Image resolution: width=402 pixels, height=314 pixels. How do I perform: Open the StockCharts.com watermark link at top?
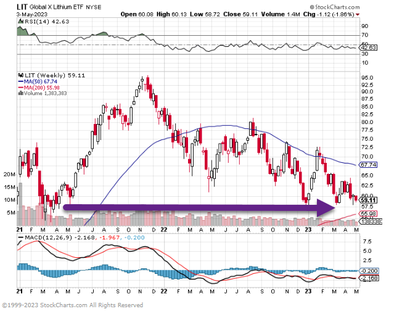335,7
